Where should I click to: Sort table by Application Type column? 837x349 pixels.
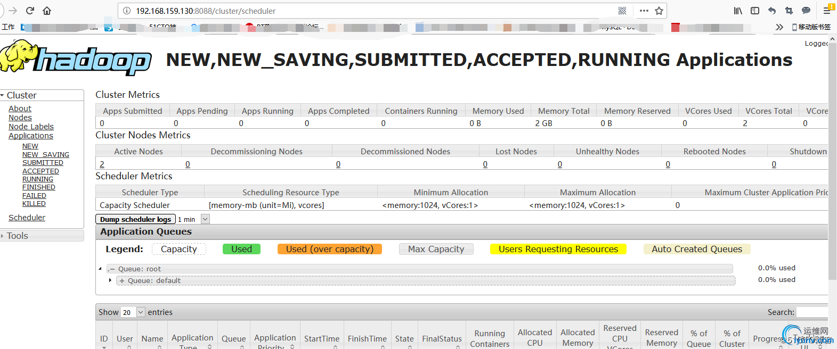192,339
